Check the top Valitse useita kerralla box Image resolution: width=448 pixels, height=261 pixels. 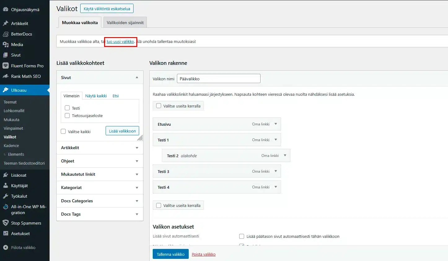(159, 106)
